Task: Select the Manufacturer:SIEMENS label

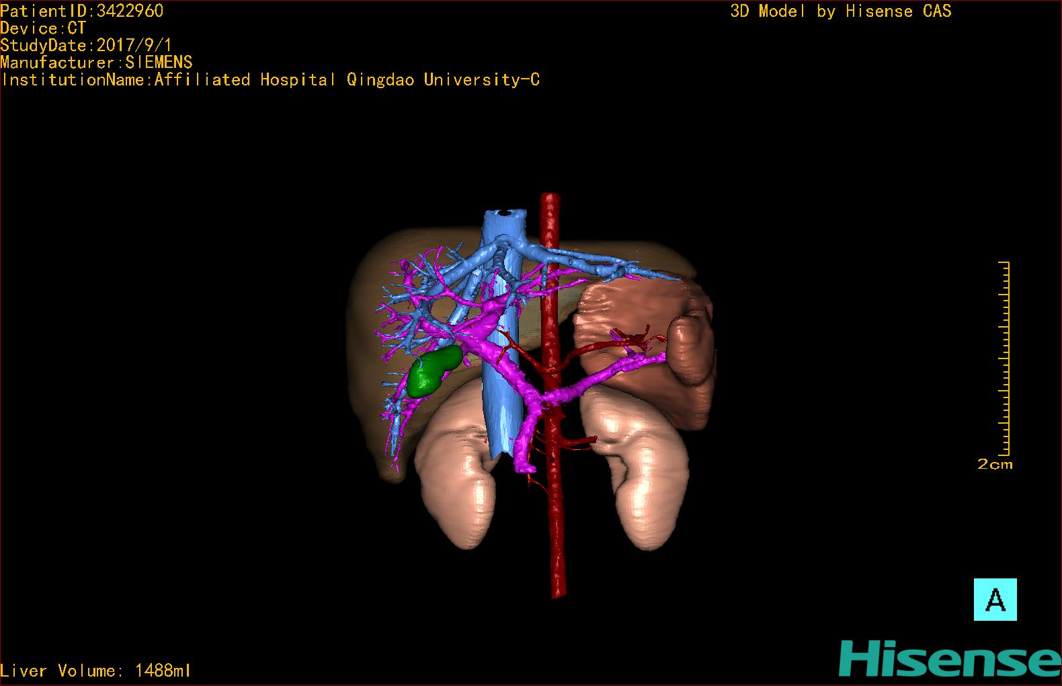Action: tap(96, 63)
